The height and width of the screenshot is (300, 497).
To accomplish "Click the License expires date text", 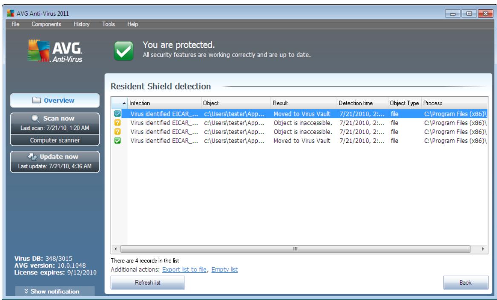I will [55, 272].
